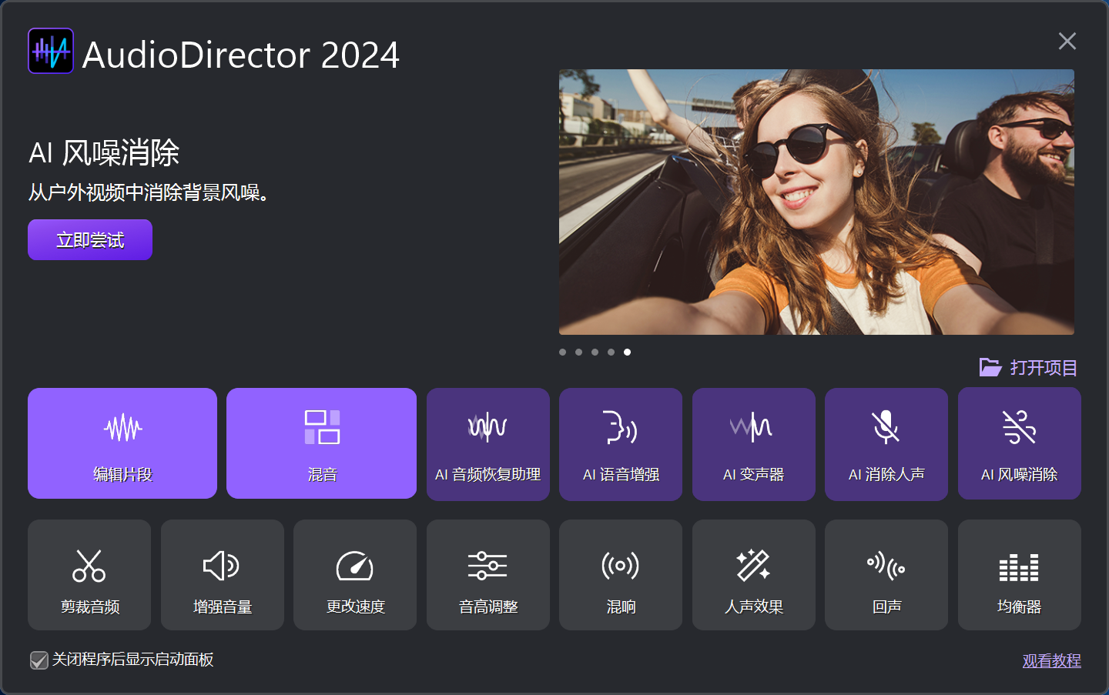Choose AI 消除人声 vocal removal tile
The width and height of the screenshot is (1109, 695).
click(x=886, y=444)
